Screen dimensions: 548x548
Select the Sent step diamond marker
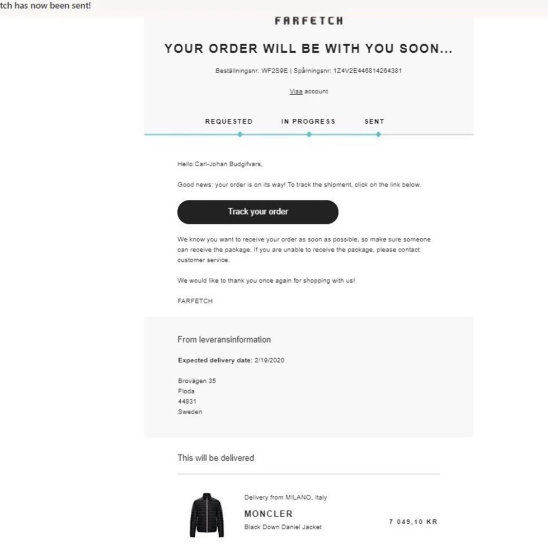[x=378, y=134]
